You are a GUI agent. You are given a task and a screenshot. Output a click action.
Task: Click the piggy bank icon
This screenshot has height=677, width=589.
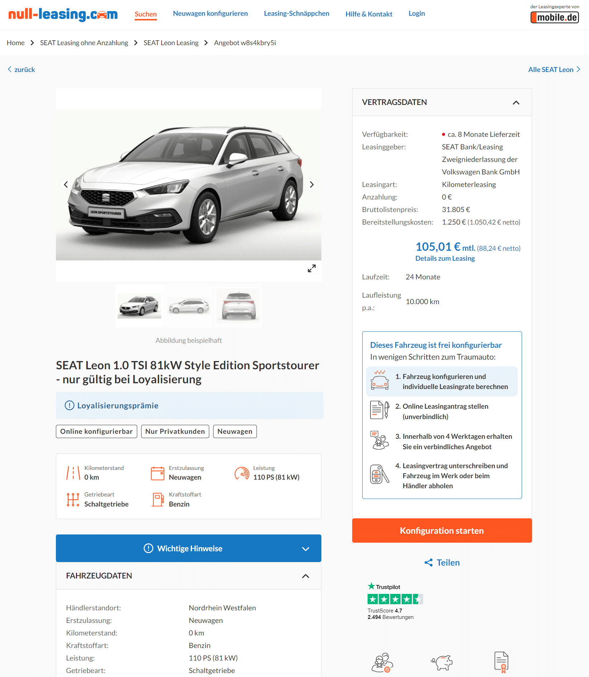(442, 662)
